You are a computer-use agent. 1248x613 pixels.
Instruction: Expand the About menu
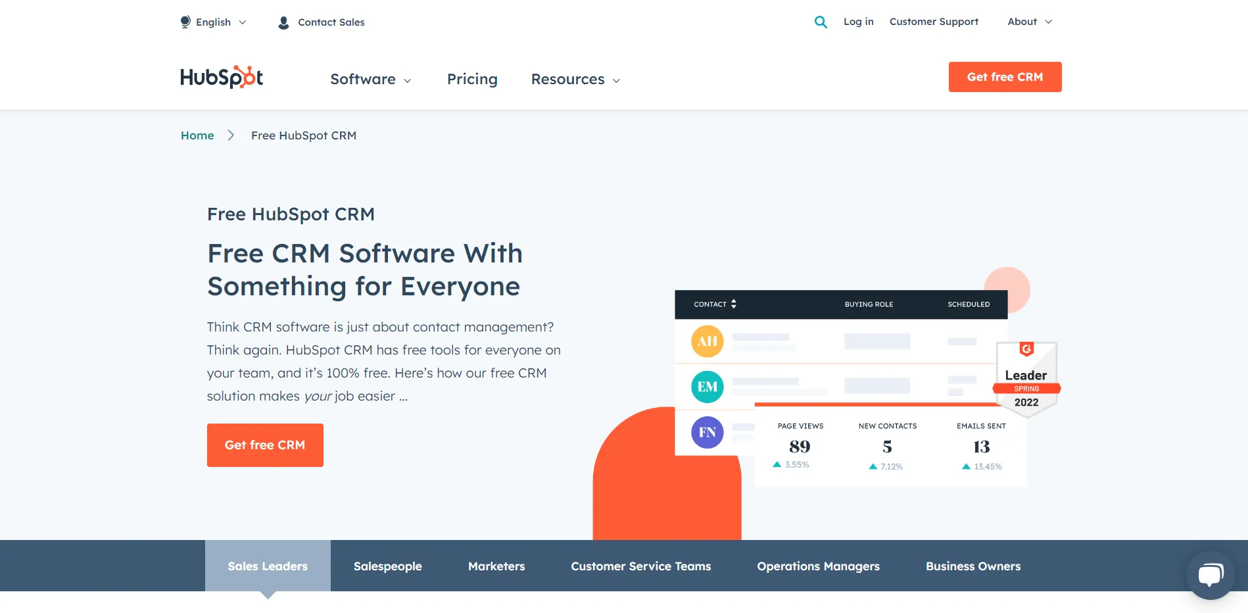click(1030, 22)
